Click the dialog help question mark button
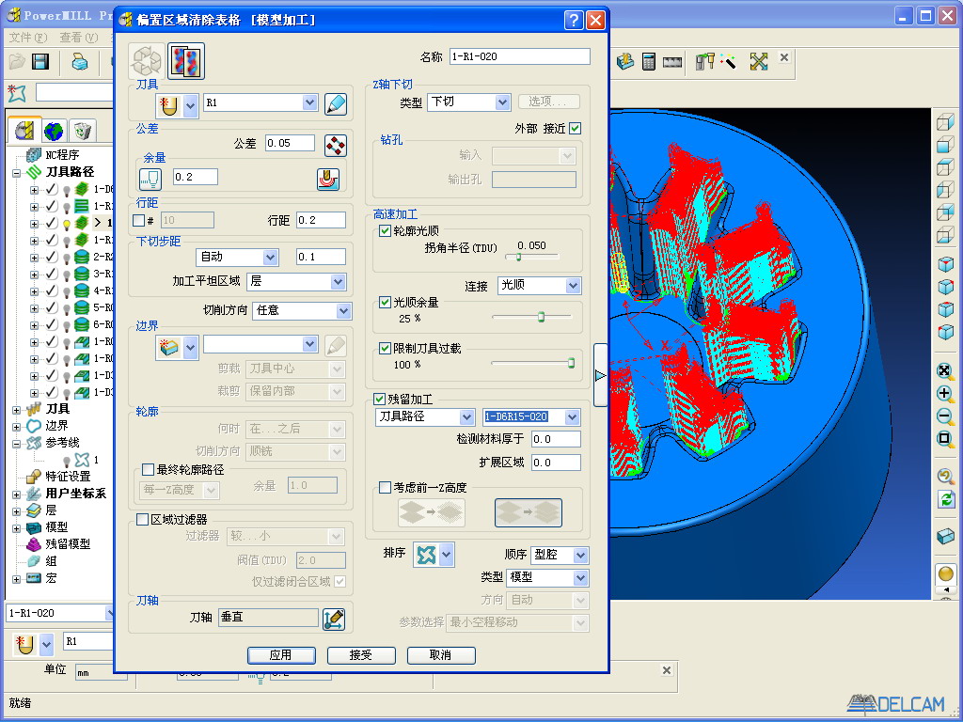963x722 pixels. [573, 21]
